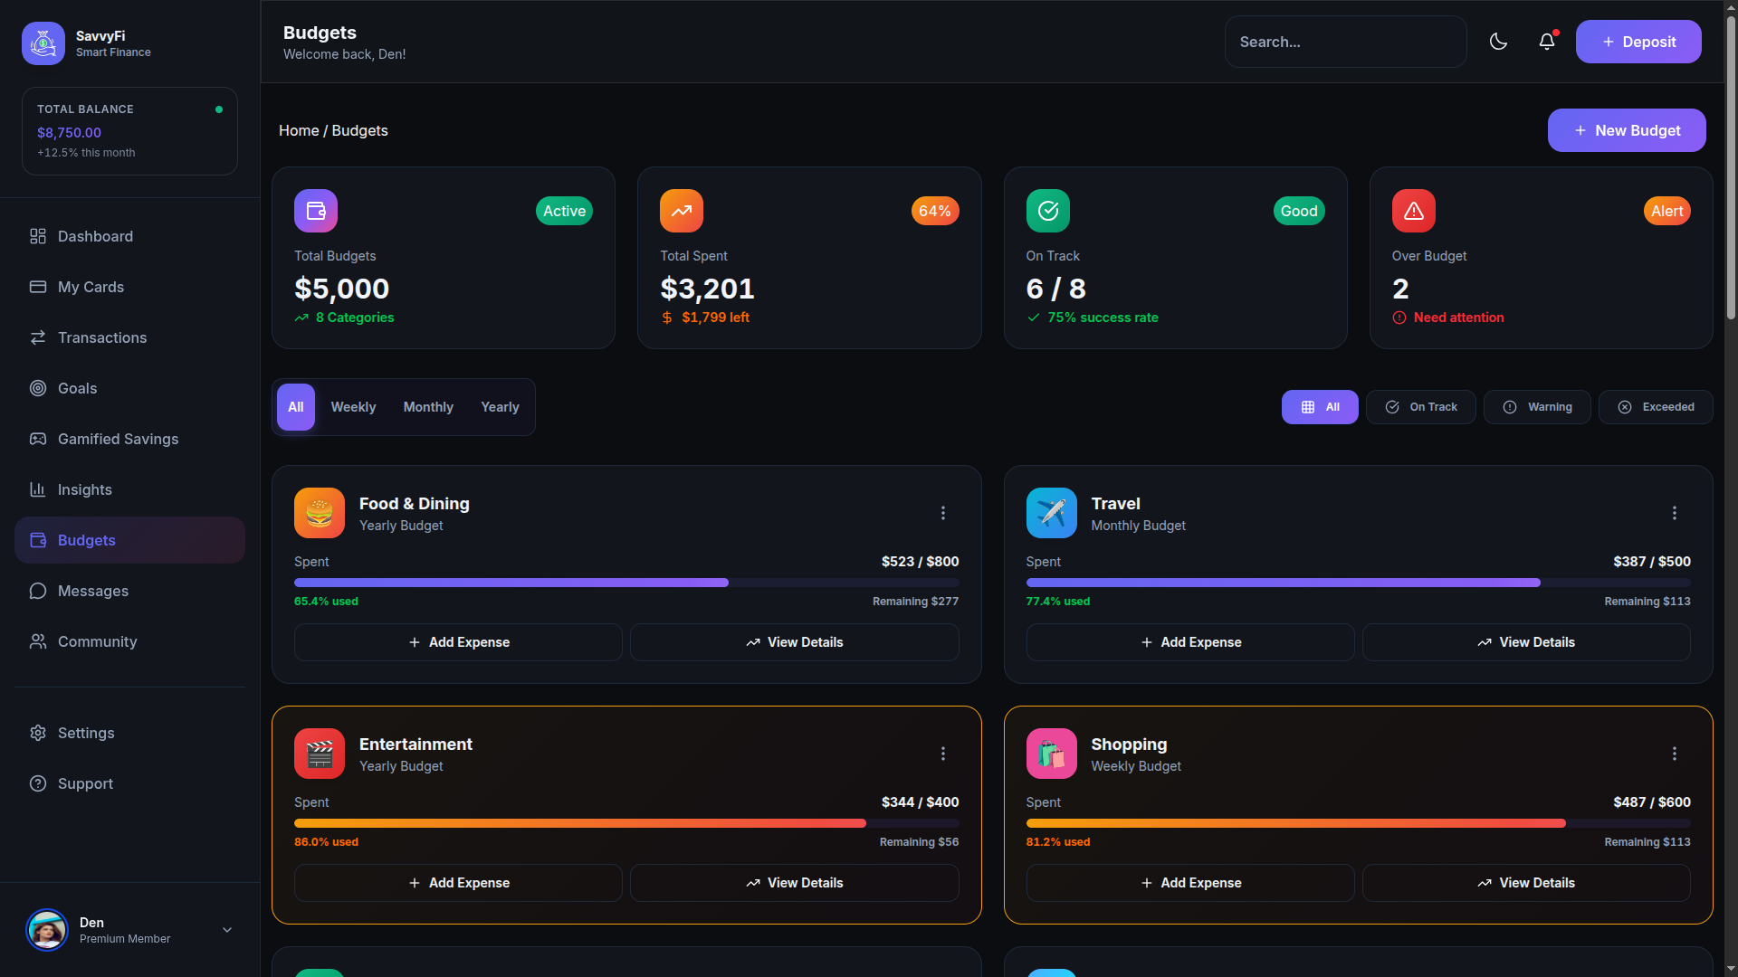Open Food & Dining options menu
Screen dimensions: 1738x977
tap(942, 513)
